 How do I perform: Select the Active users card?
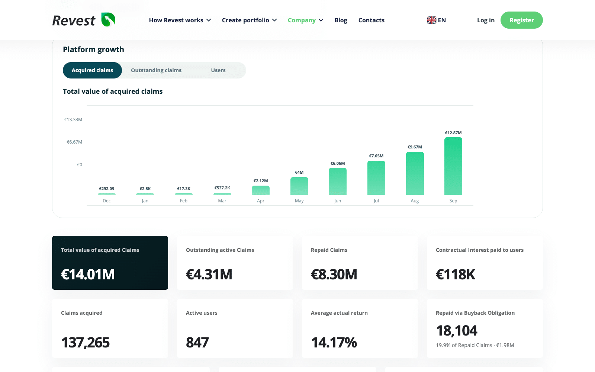coord(235,328)
